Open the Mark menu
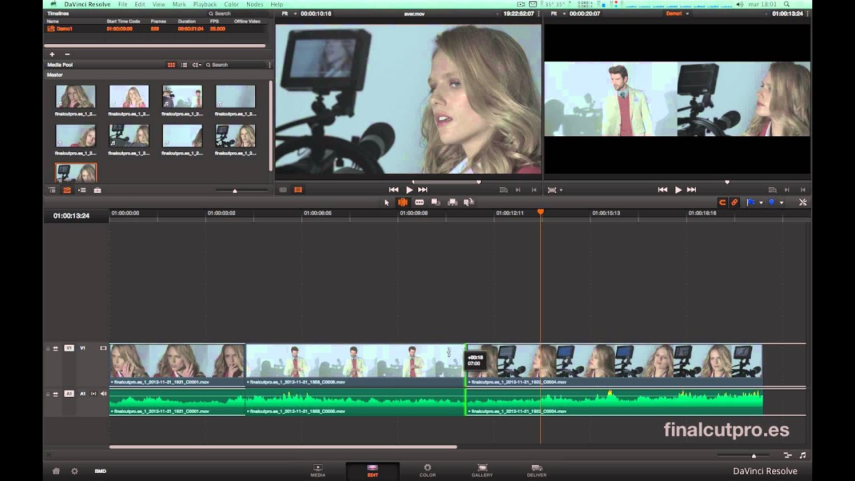 coord(179,4)
